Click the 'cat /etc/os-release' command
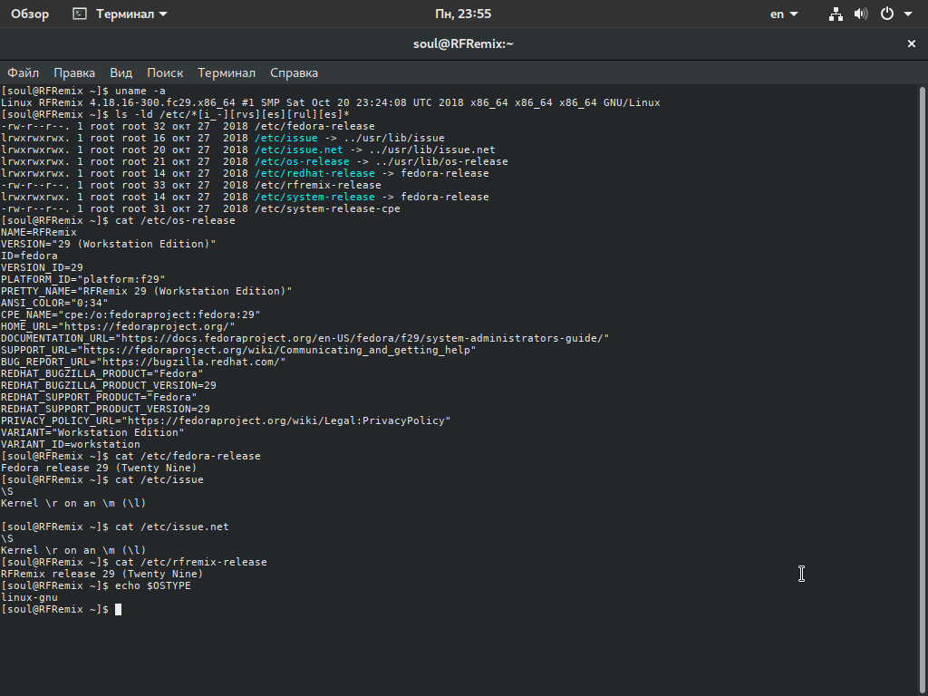928x696 pixels. (x=175, y=220)
